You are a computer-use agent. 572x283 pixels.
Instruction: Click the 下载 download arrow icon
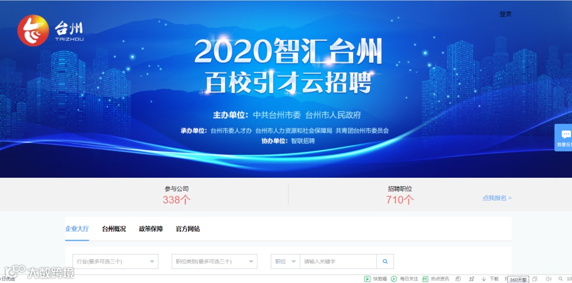pos(484,279)
